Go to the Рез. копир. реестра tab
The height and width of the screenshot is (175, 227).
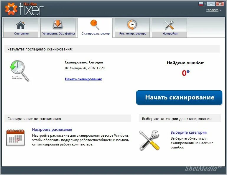(132, 28)
